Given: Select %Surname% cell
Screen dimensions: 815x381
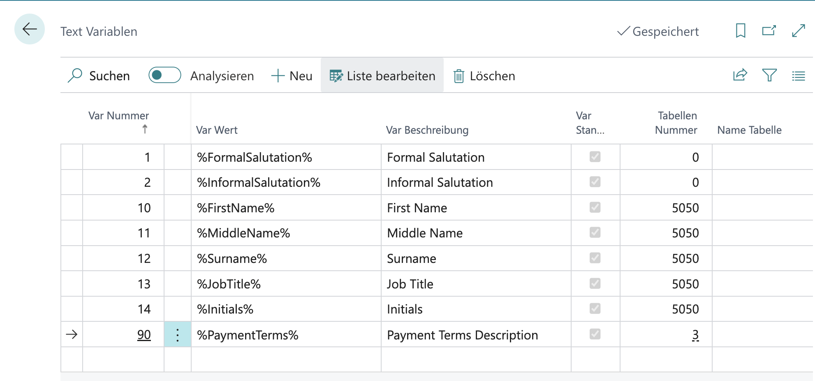Looking at the screenshot, I should pyautogui.click(x=286, y=258).
